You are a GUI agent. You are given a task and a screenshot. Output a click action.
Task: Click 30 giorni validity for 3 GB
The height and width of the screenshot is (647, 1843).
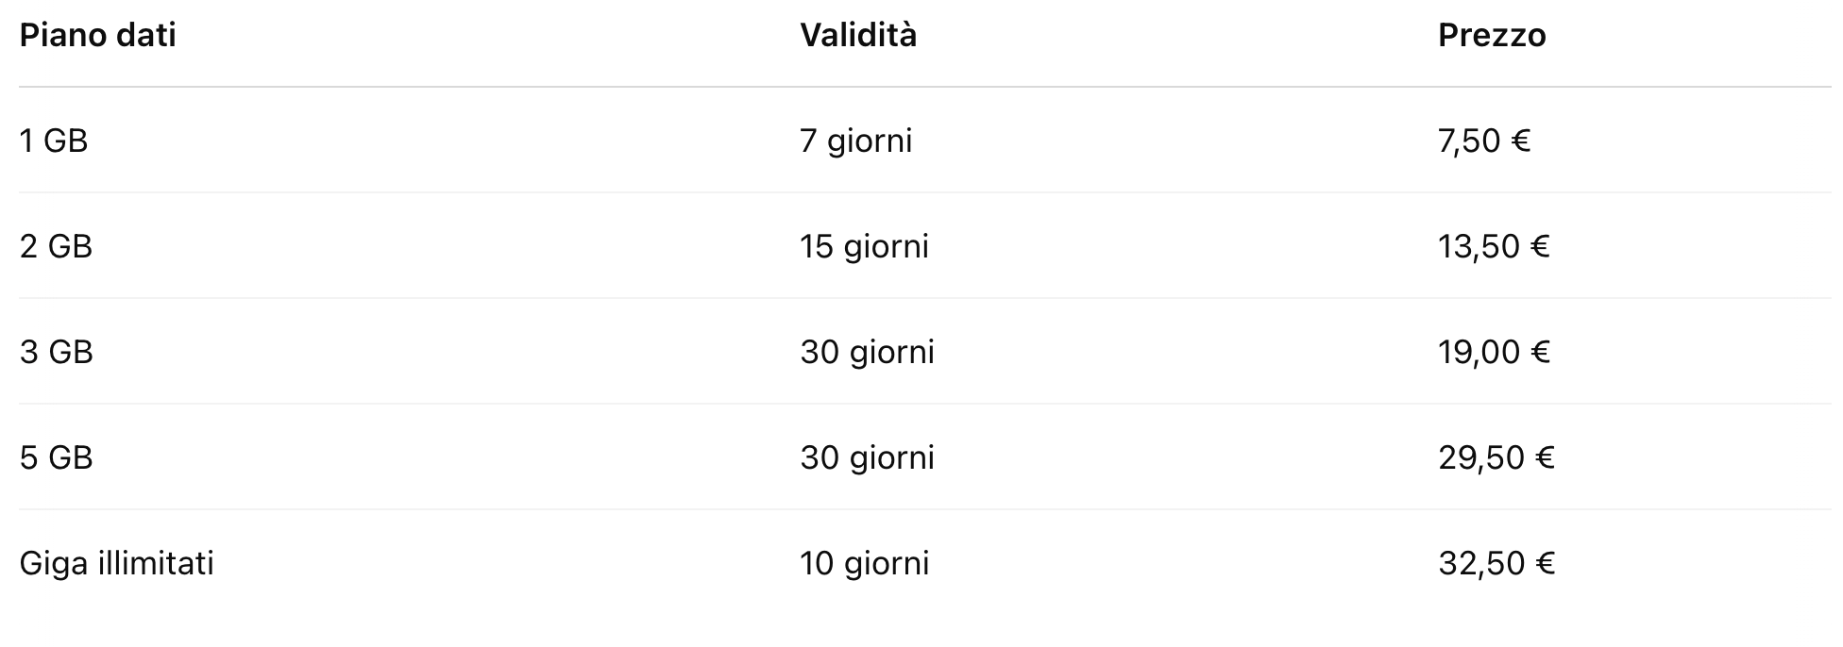click(x=868, y=353)
